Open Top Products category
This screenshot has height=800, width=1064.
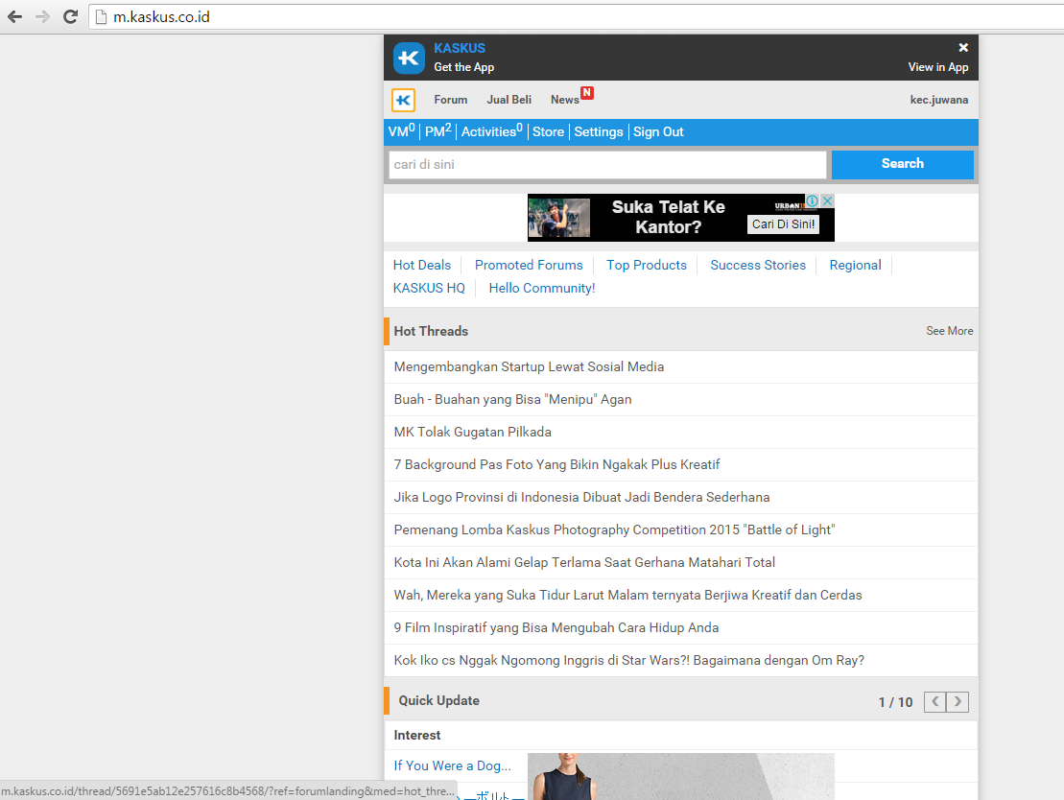coord(647,266)
